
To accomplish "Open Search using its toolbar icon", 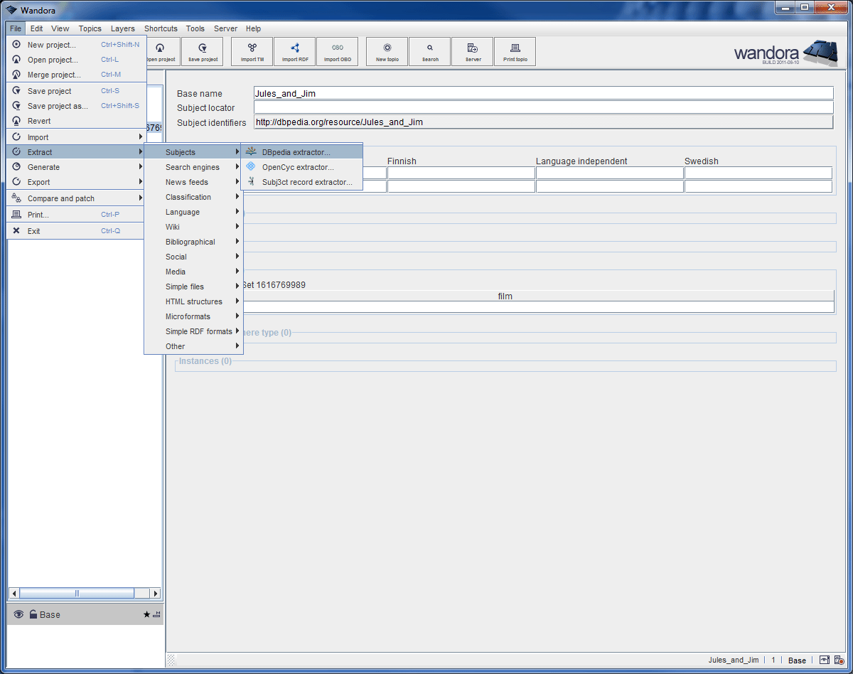I will point(429,51).
